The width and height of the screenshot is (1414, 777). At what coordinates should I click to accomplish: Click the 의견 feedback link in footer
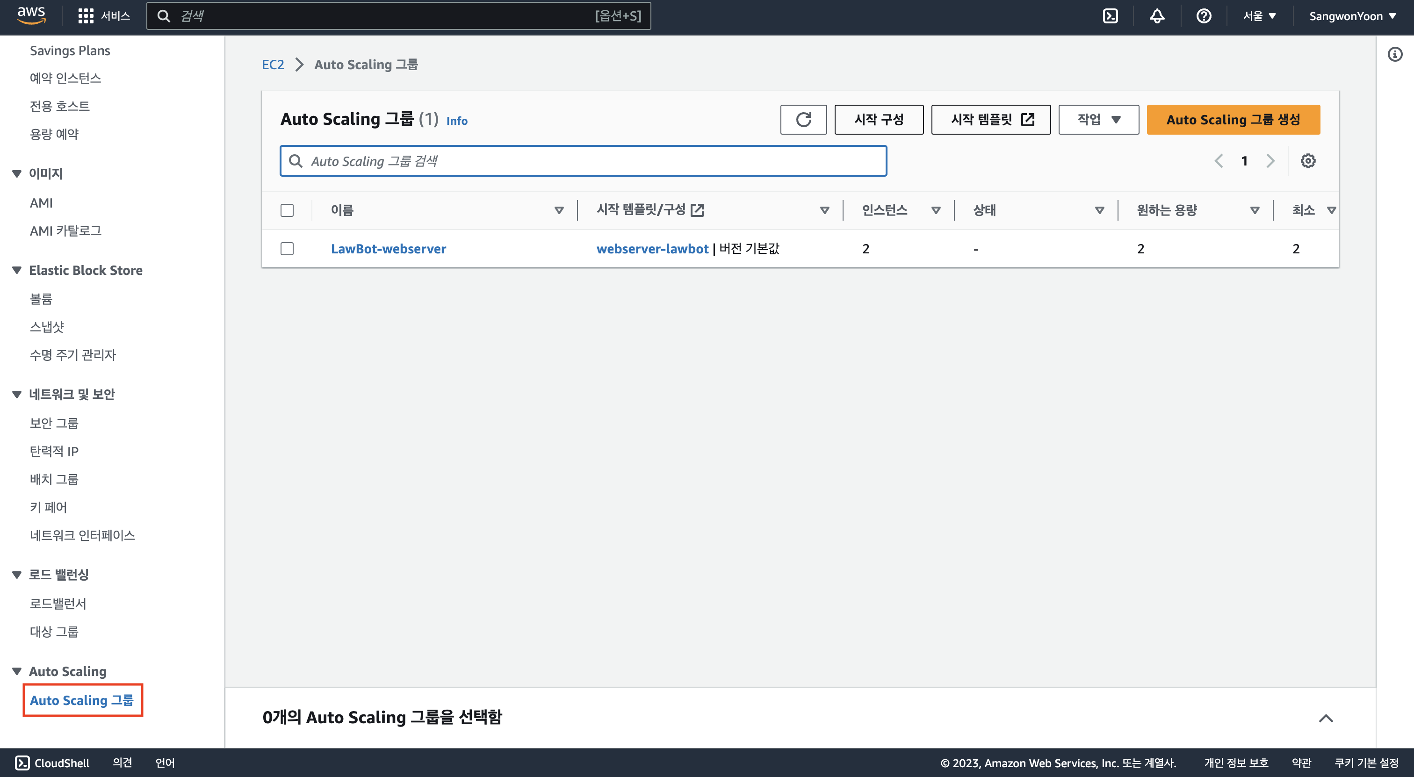tap(122, 763)
